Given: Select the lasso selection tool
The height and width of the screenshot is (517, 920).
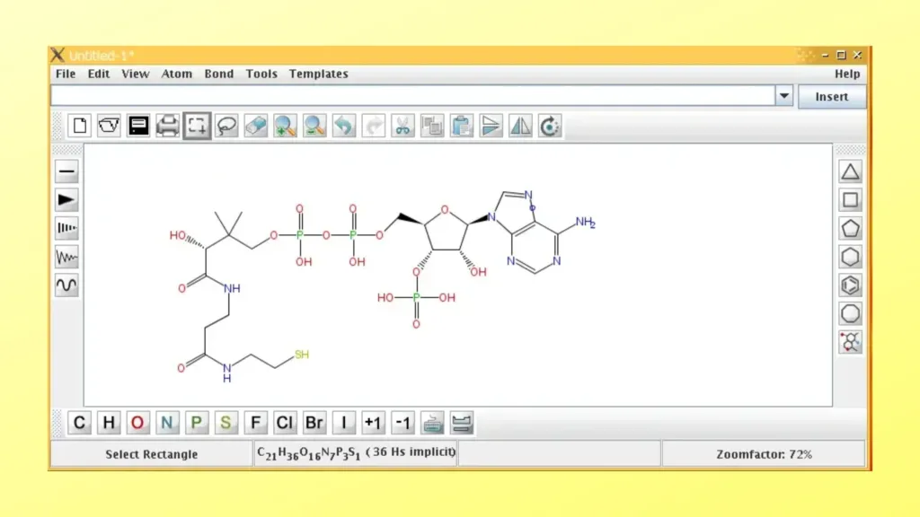Looking at the screenshot, I should coord(226,126).
